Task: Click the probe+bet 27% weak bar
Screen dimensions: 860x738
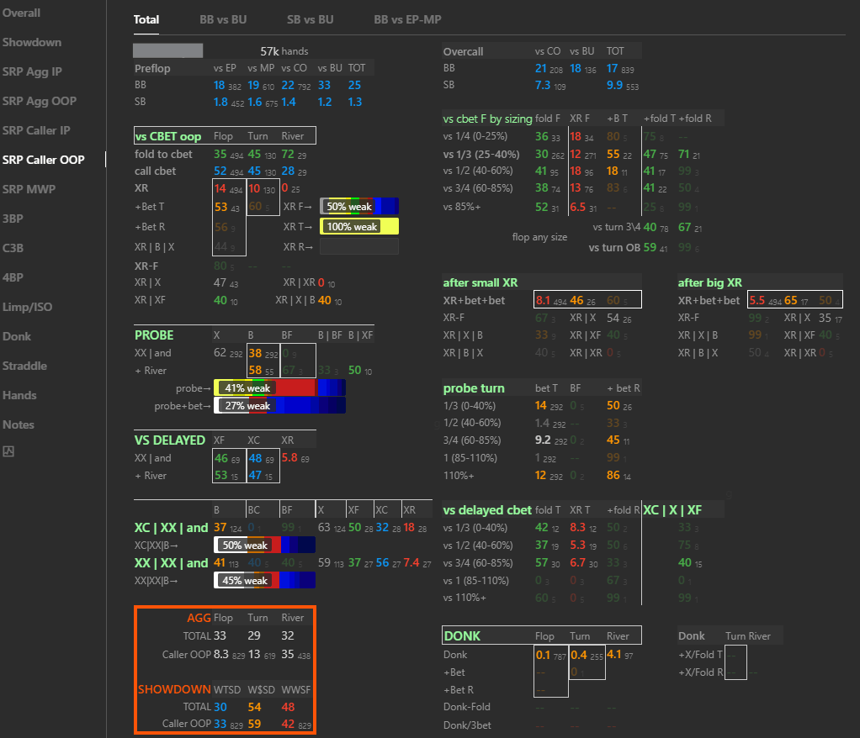Action: [279, 405]
